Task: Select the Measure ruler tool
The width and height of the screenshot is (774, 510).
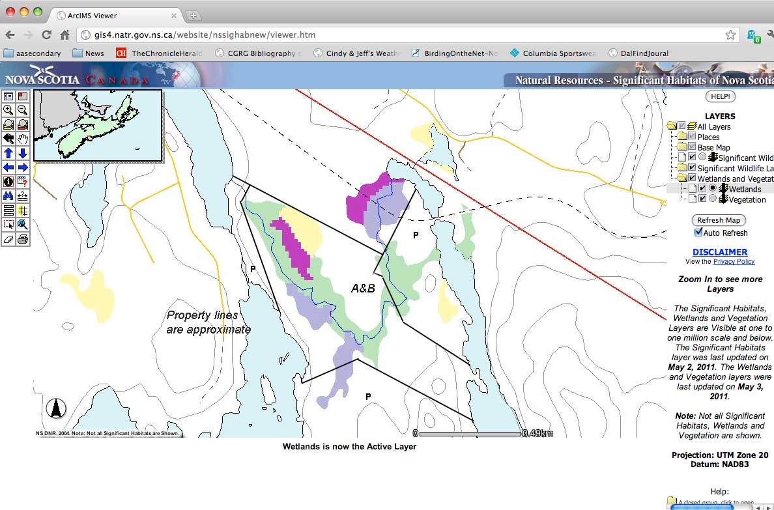Action: click(x=23, y=197)
